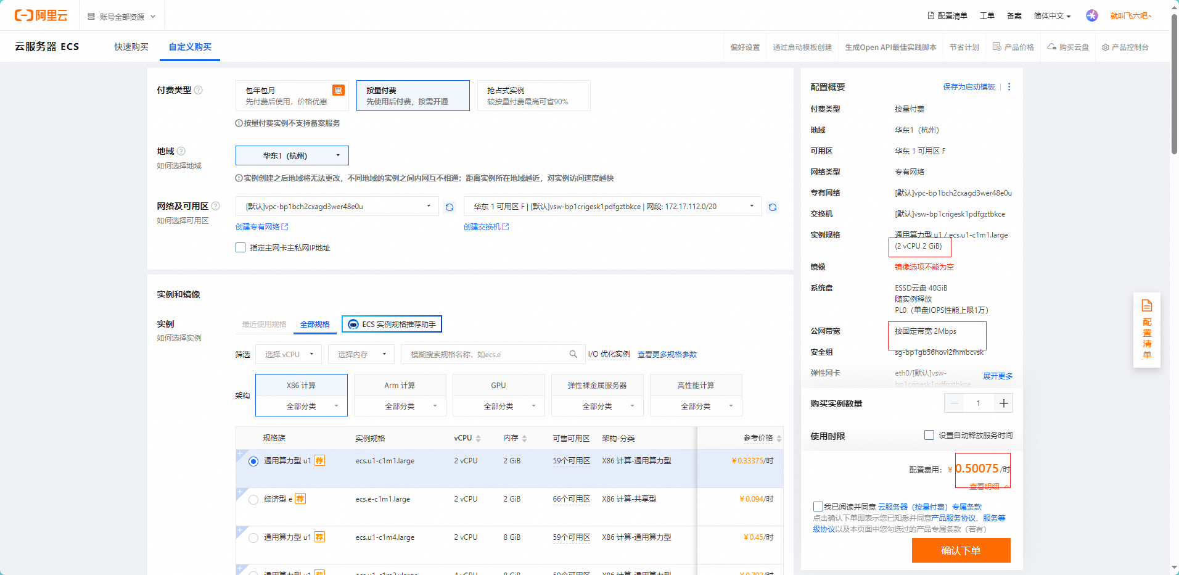Viewport: 1179px width, 575px height.
Task: Select 按量付费 billing option
Action: point(413,96)
